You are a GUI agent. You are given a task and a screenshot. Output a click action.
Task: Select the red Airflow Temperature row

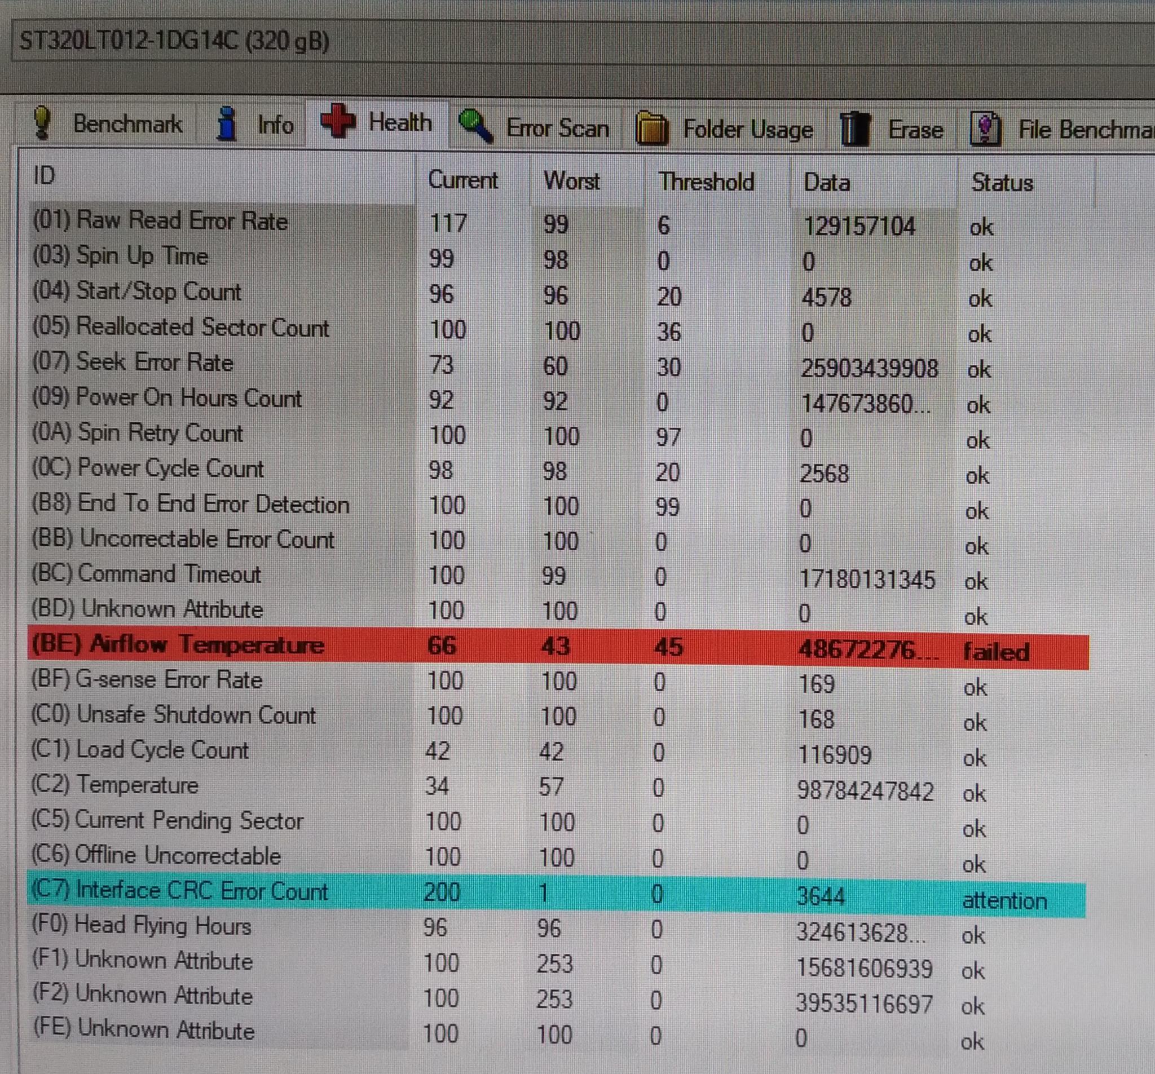tap(558, 648)
